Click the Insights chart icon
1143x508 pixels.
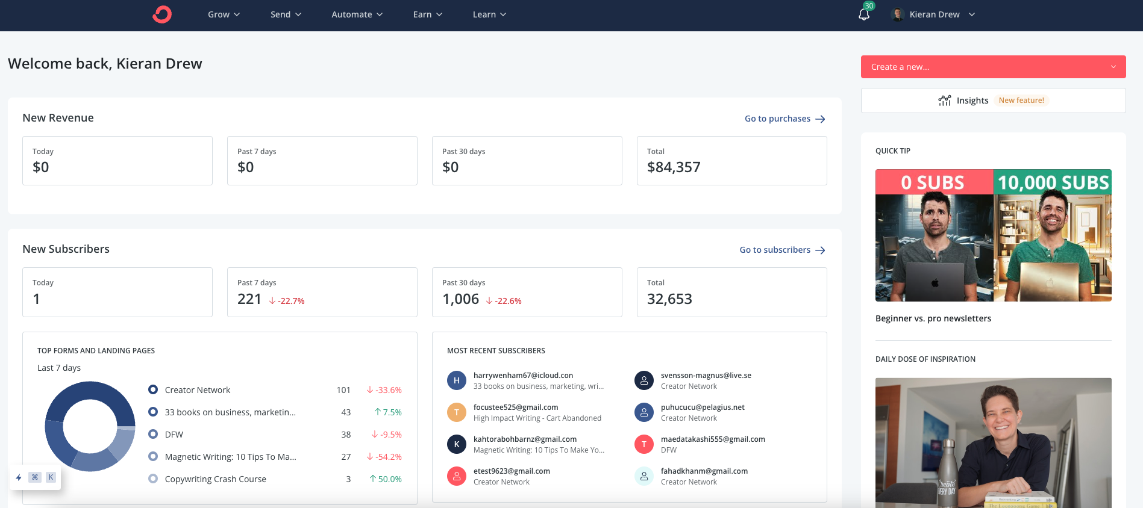944,101
